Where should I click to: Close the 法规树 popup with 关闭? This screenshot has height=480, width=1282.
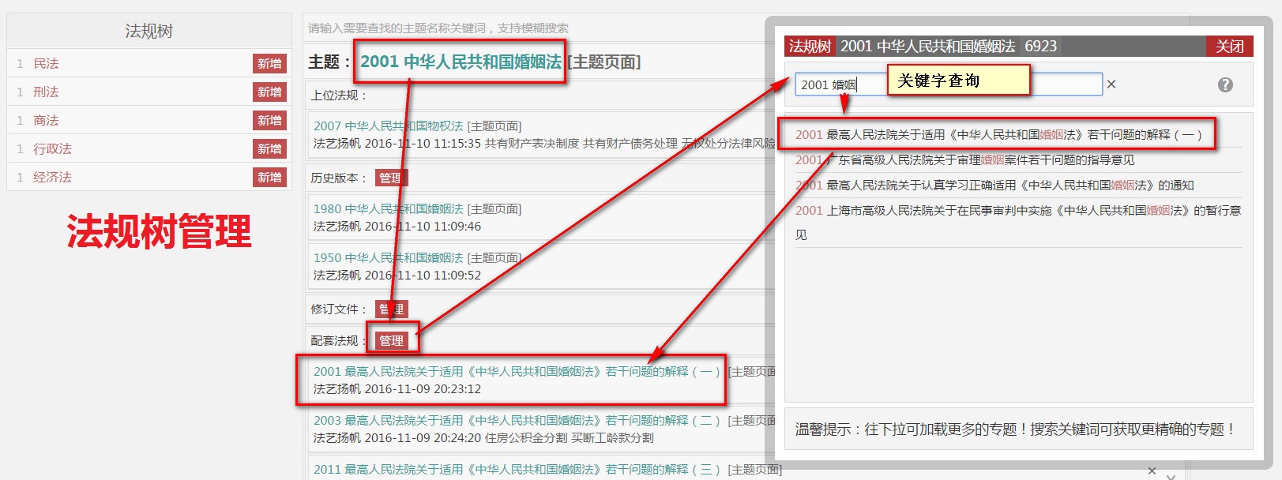[x=1229, y=47]
